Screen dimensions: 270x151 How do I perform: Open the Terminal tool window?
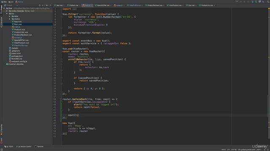pos(39,146)
